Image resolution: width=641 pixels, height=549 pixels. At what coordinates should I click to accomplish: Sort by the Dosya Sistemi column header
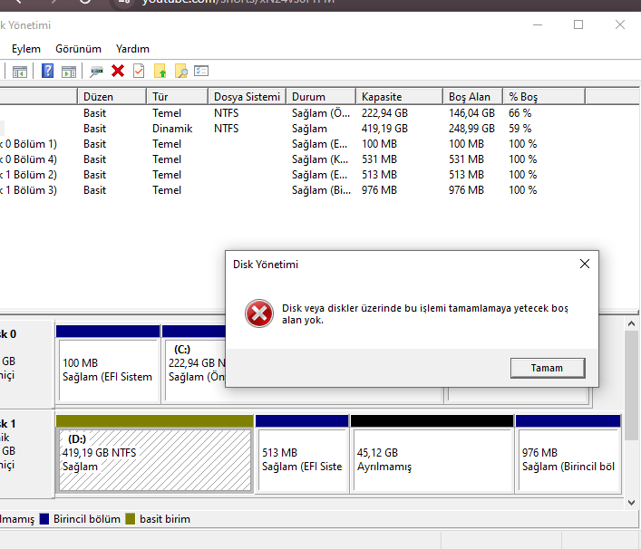click(x=247, y=97)
